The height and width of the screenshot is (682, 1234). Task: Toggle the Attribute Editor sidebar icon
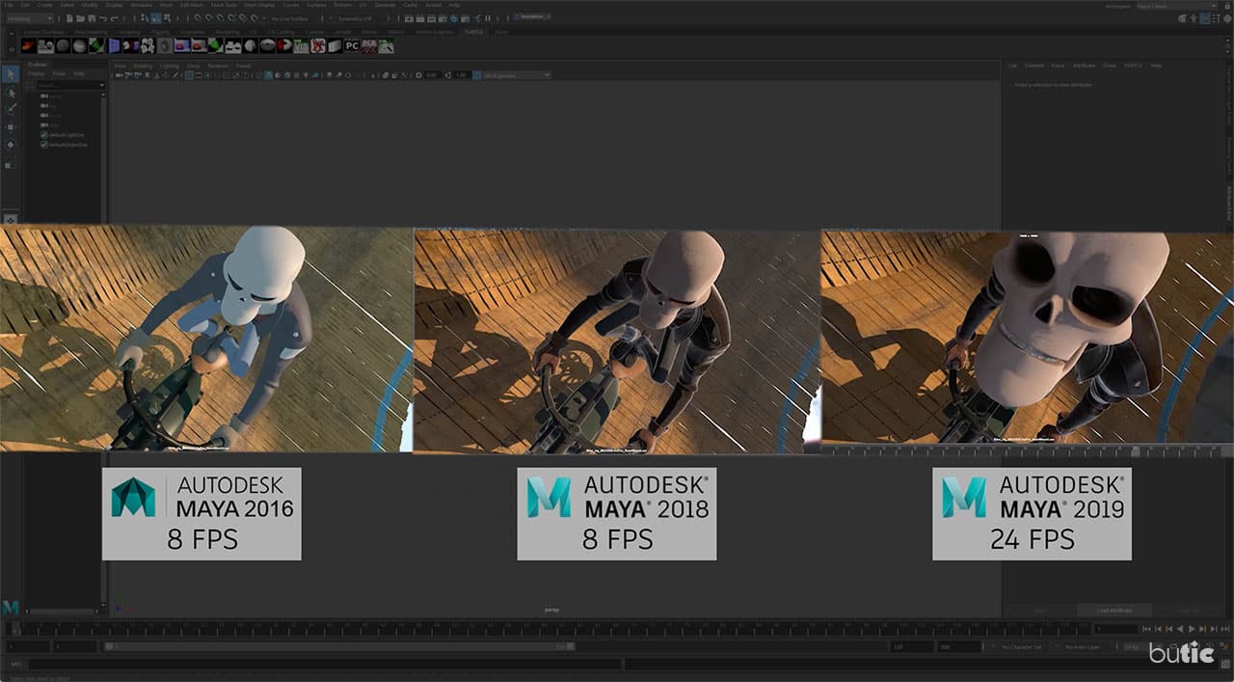pos(1204,18)
